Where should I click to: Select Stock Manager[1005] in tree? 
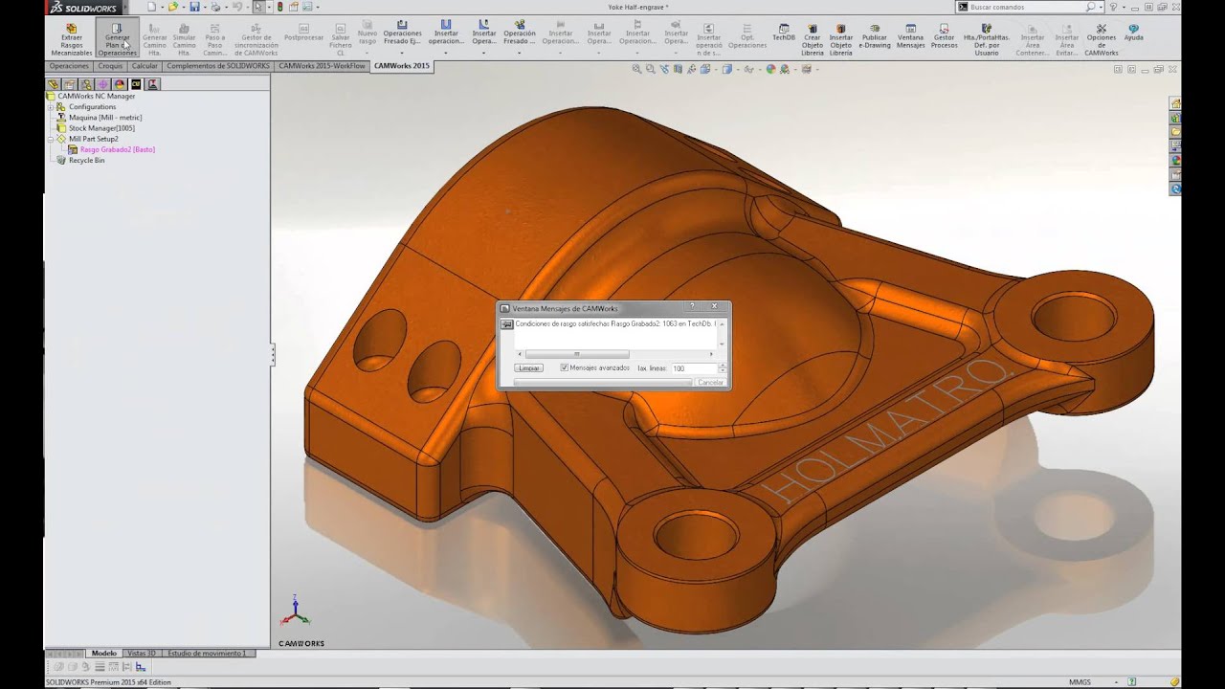pyautogui.click(x=101, y=128)
